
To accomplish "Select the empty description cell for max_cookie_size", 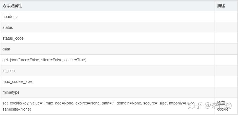I will click(x=226, y=81).
